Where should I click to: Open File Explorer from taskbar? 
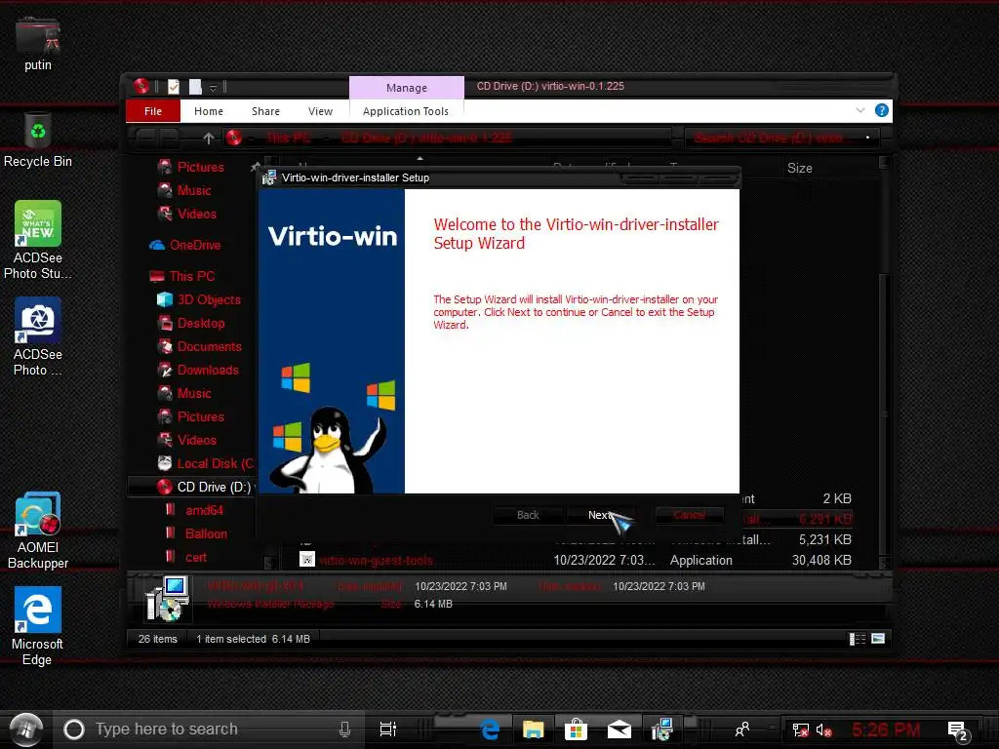533,729
